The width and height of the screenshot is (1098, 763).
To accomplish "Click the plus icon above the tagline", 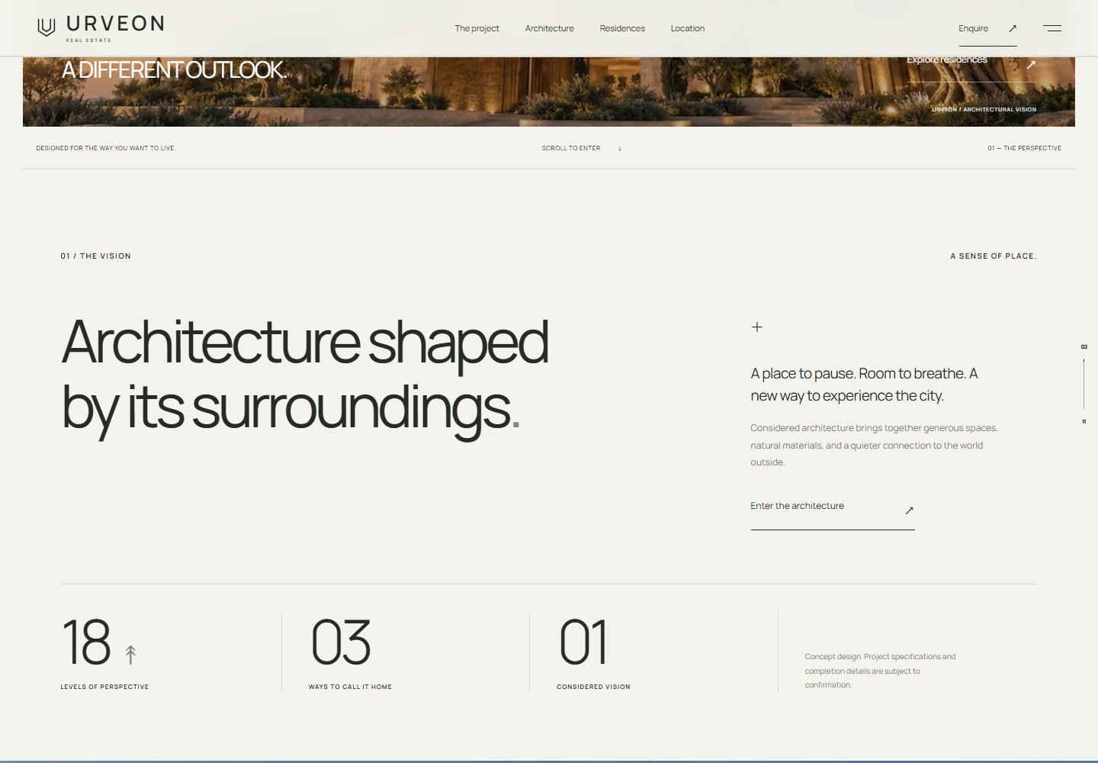I will [756, 327].
